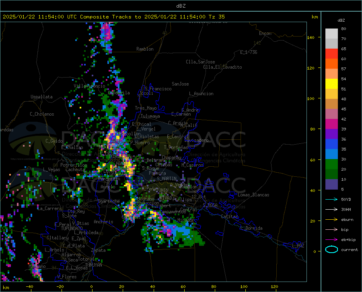The width and height of the screenshot is (362, 292).
Task: Pick the slate swatch between 10 and 5
Action: (x=331, y=184)
